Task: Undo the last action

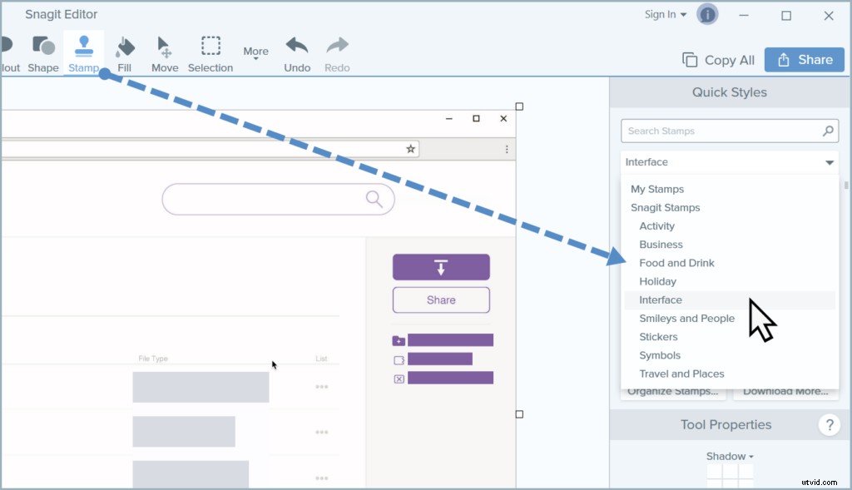Action: click(296, 52)
